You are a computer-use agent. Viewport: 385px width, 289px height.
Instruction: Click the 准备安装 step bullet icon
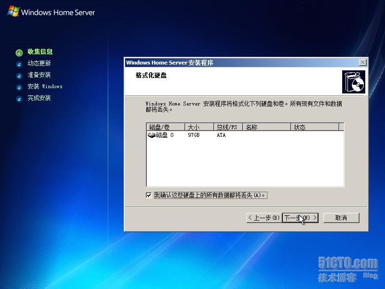(x=19, y=76)
